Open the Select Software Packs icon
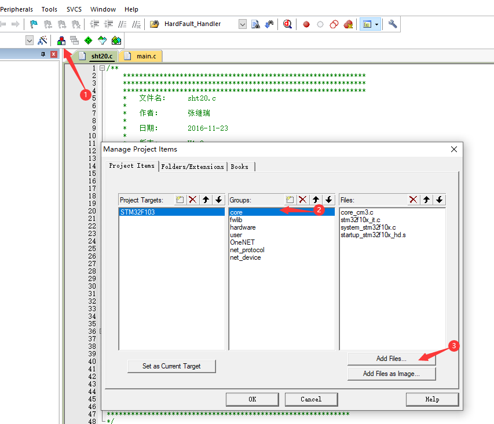Screen dimensions: 494x424 click(103, 40)
